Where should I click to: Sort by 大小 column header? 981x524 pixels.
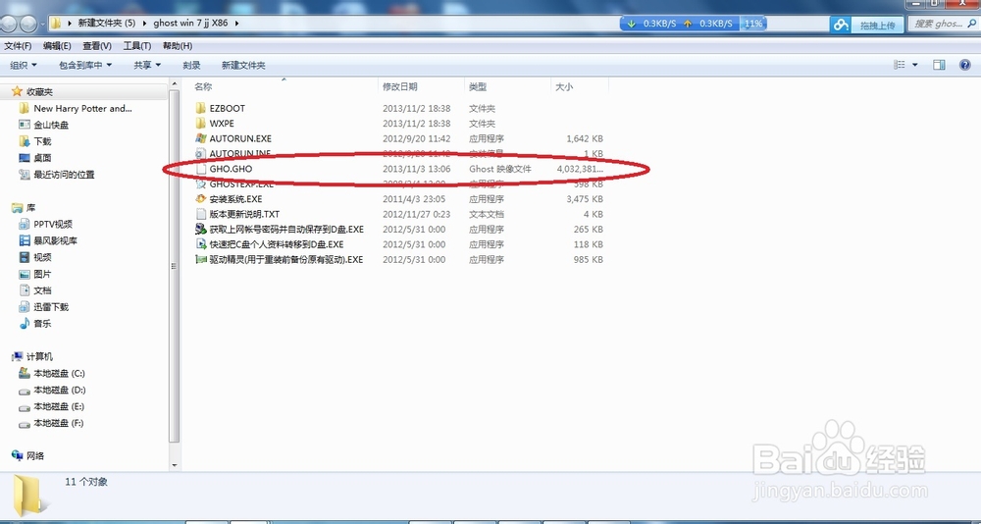[564, 87]
